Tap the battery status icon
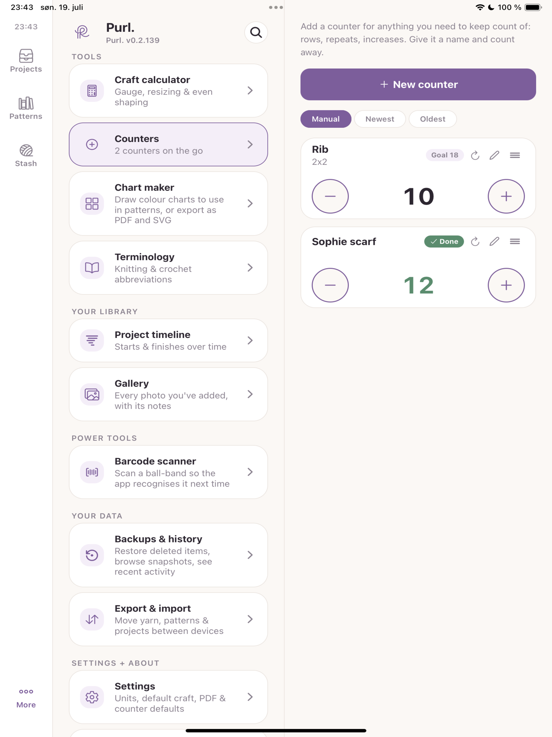The height and width of the screenshot is (737, 552). coord(533,7)
